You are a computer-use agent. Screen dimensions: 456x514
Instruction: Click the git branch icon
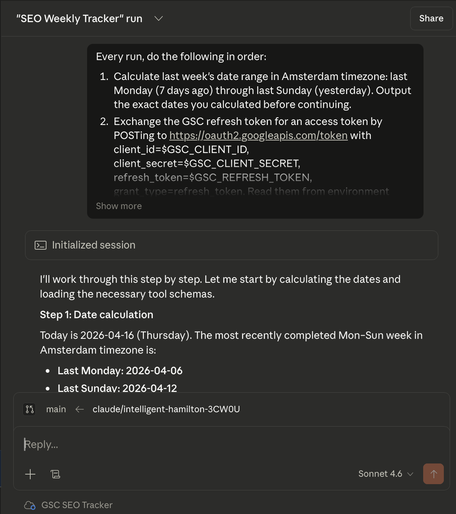coord(30,409)
